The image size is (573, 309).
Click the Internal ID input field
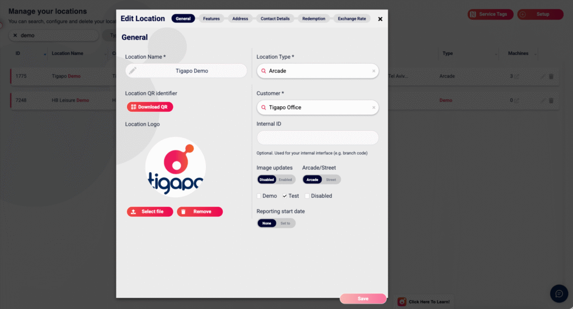[317, 138]
